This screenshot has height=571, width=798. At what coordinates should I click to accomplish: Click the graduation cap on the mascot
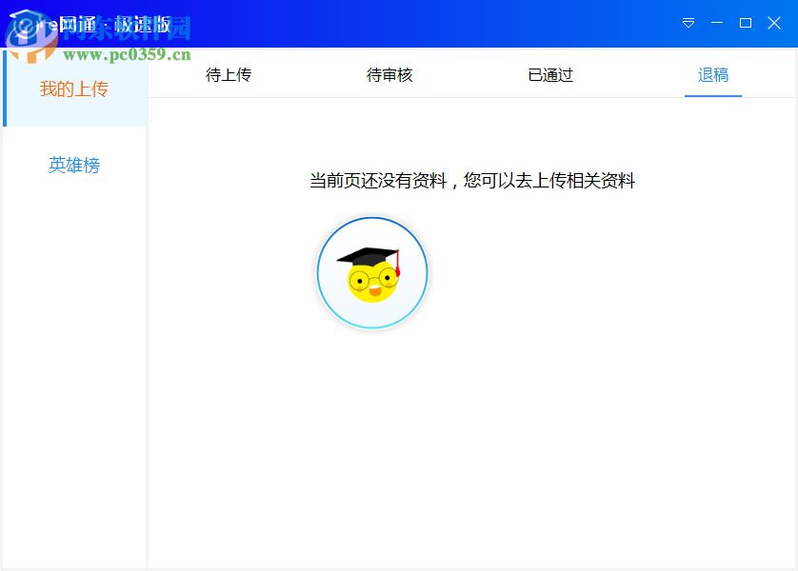pos(369,252)
